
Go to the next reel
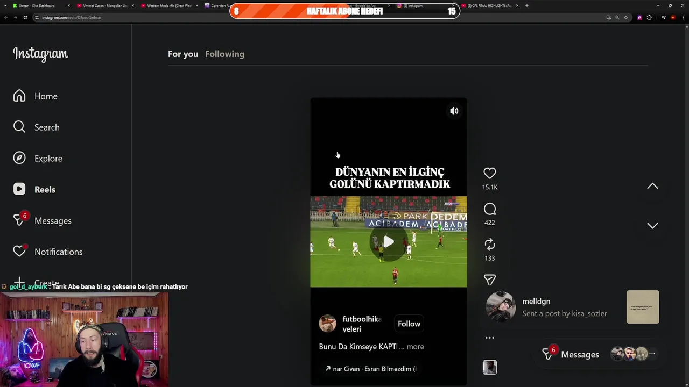(652, 226)
